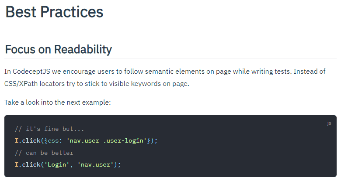Click the "js" language label in code block
Image resolution: width=341 pixels, height=181 pixels.
(x=329, y=123)
